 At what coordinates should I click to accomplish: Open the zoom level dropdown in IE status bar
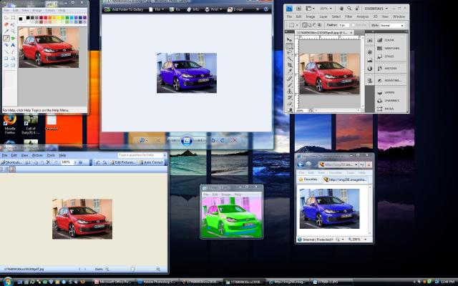click(x=365, y=240)
